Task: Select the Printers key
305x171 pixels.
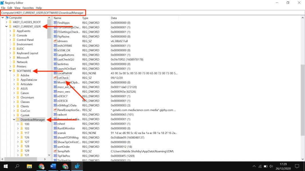Action: pos(21,66)
